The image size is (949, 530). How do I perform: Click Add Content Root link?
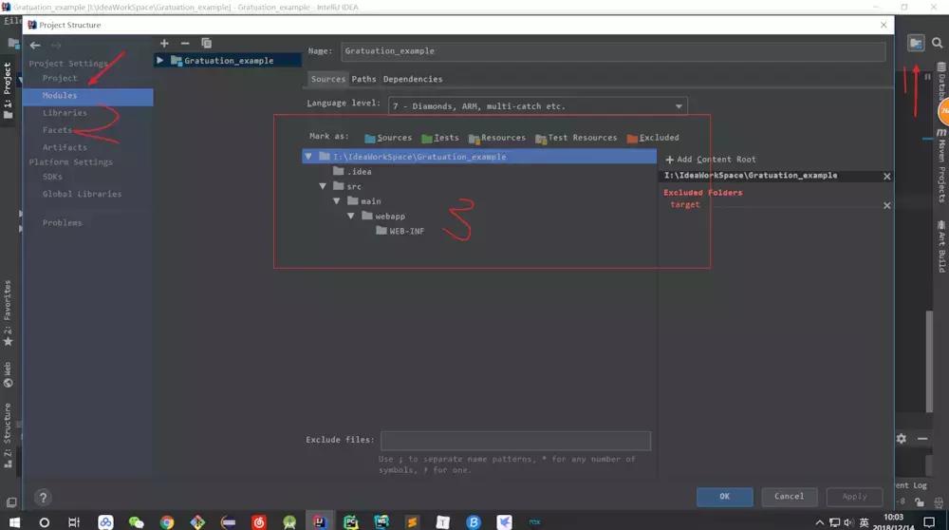711,160
